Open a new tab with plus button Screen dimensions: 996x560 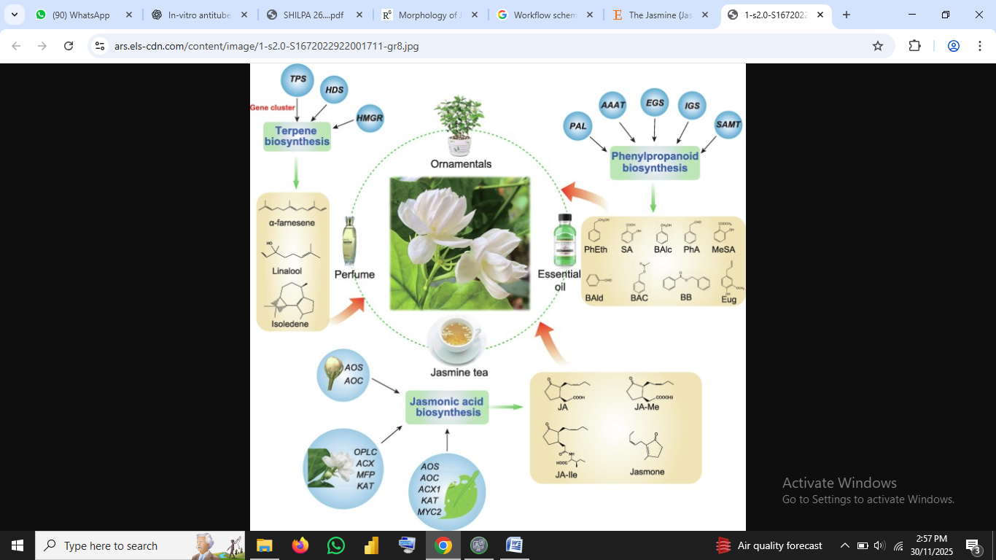click(847, 15)
